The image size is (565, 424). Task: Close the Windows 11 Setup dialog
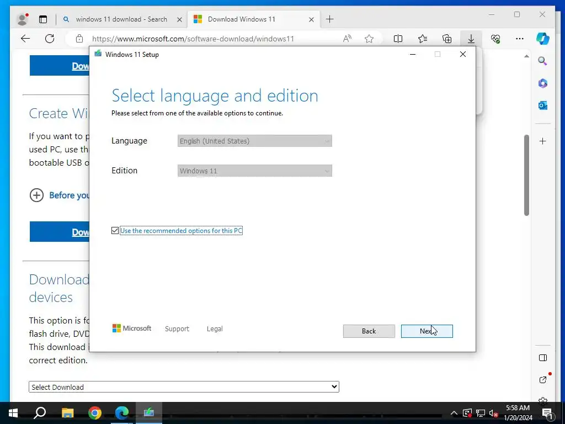[x=463, y=54]
